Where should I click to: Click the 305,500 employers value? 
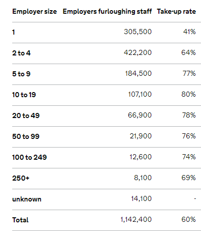(138, 32)
